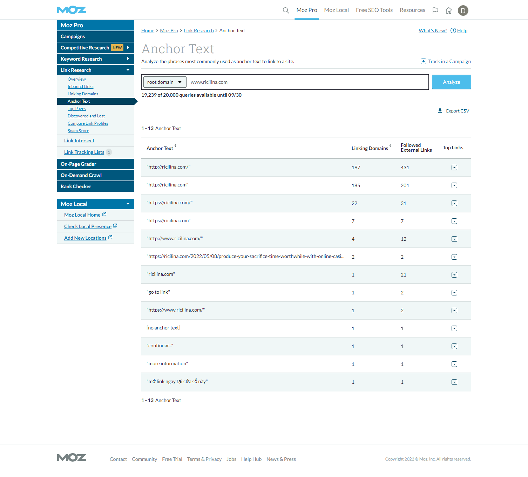Image resolution: width=528 pixels, height=477 pixels.
Task: Expand top links for [no anchor text] row
Action: (454, 328)
